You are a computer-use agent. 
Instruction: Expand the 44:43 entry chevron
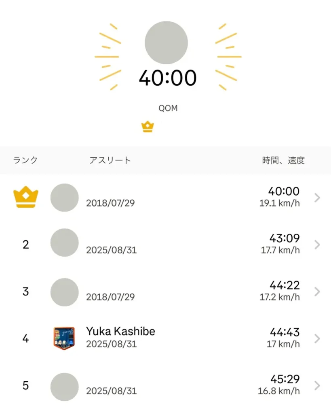pos(317,338)
